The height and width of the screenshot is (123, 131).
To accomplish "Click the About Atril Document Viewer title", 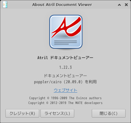I will 62,5.
